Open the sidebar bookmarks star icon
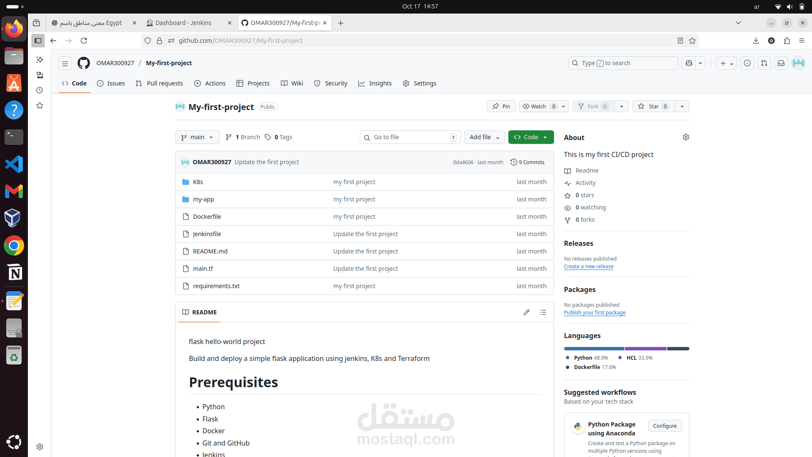812x457 pixels. click(x=40, y=105)
